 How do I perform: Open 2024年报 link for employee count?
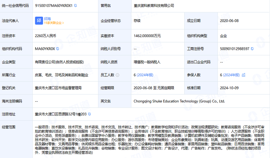(145, 75)
